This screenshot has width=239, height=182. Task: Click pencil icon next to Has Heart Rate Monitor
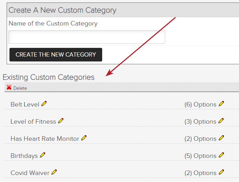pyautogui.click(x=84, y=138)
